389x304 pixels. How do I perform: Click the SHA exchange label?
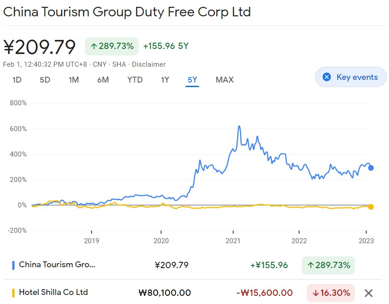click(119, 64)
